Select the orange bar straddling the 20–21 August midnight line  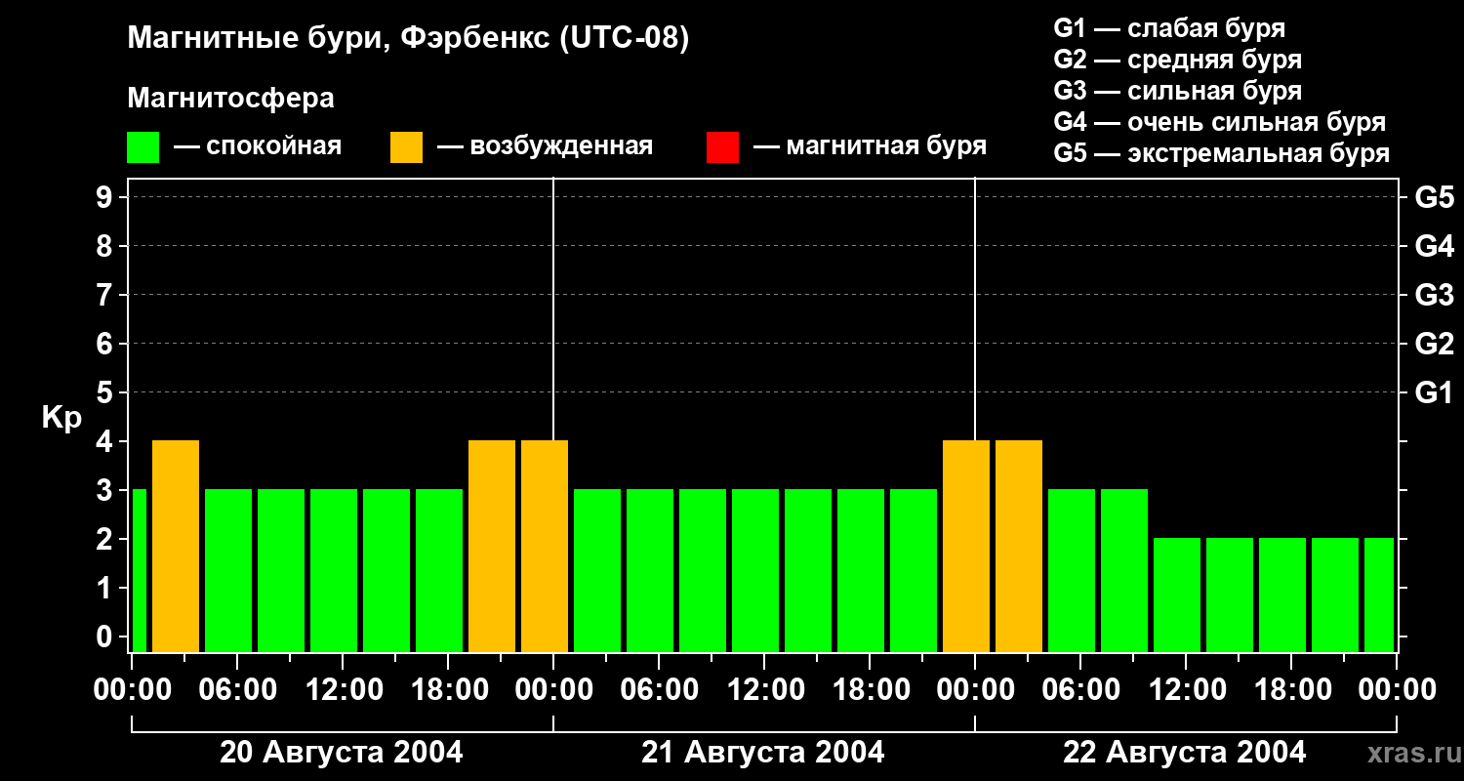click(545, 546)
